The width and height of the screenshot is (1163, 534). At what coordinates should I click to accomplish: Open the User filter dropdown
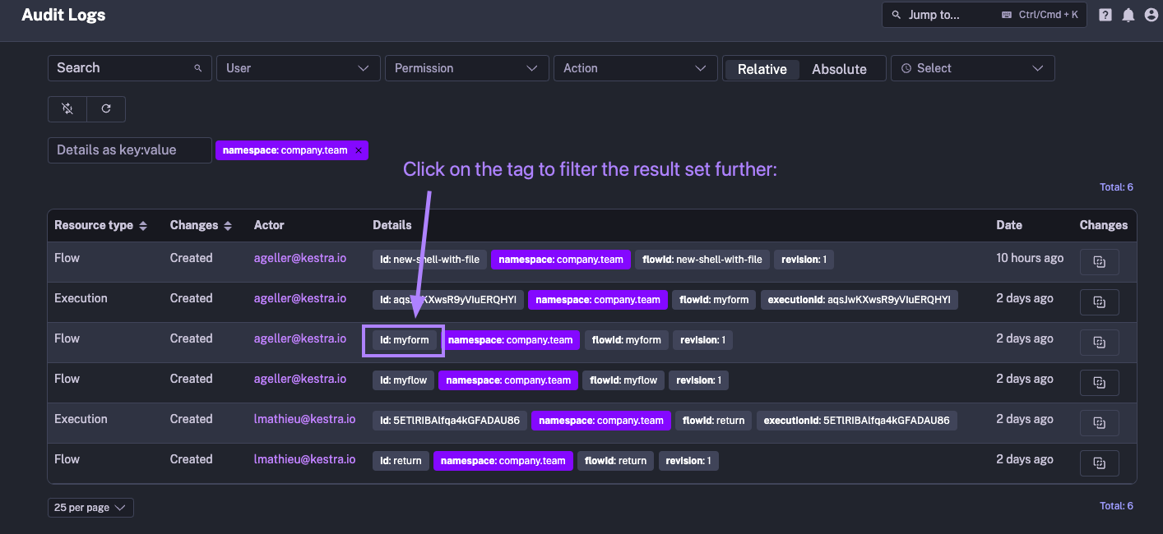(298, 68)
